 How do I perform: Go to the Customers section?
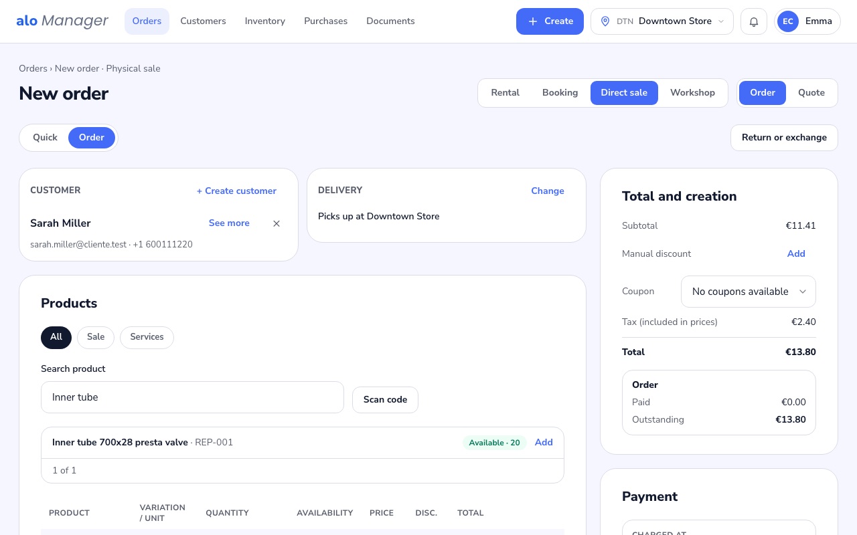[x=203, y=21]
